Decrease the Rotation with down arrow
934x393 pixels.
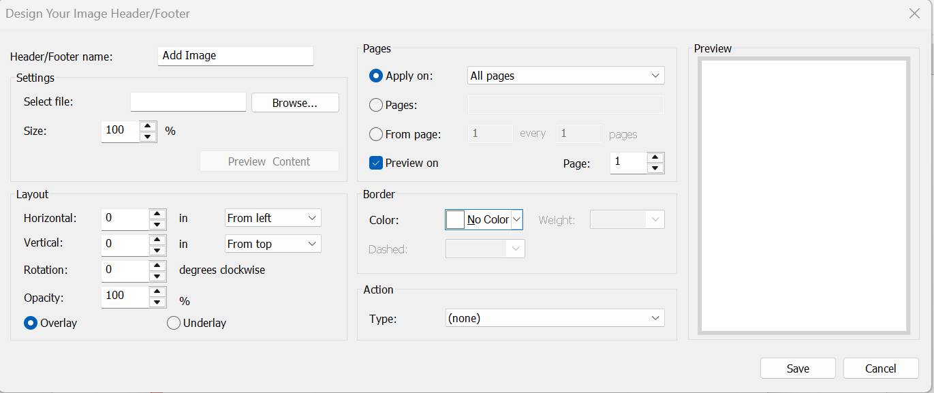(x=157, y=276)
